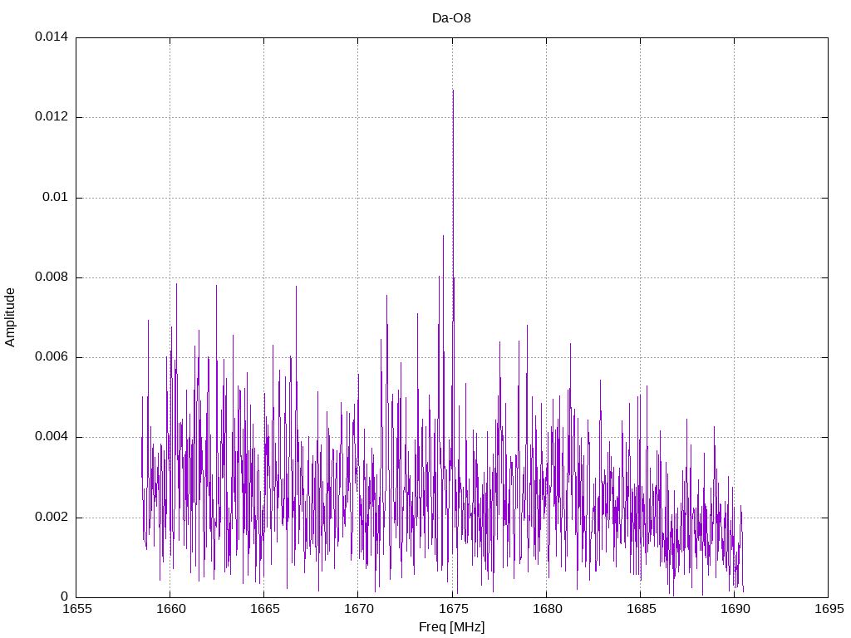Click x-axis tick label 1655

pos(77,609)
